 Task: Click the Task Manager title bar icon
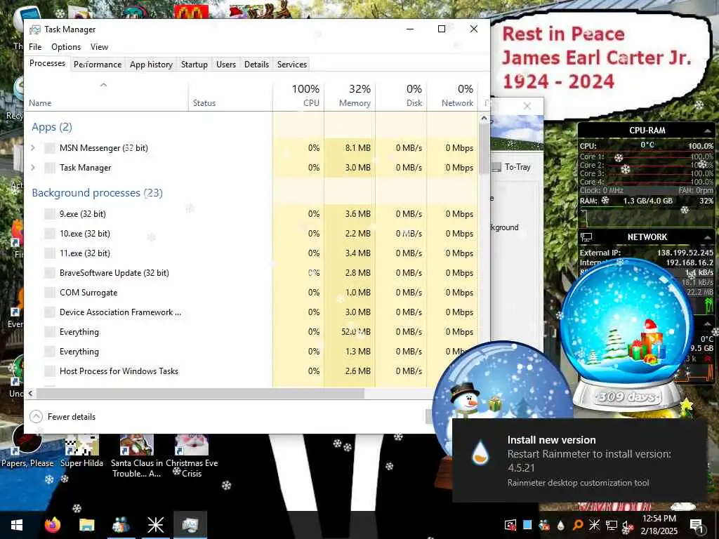tap(35, 29)
